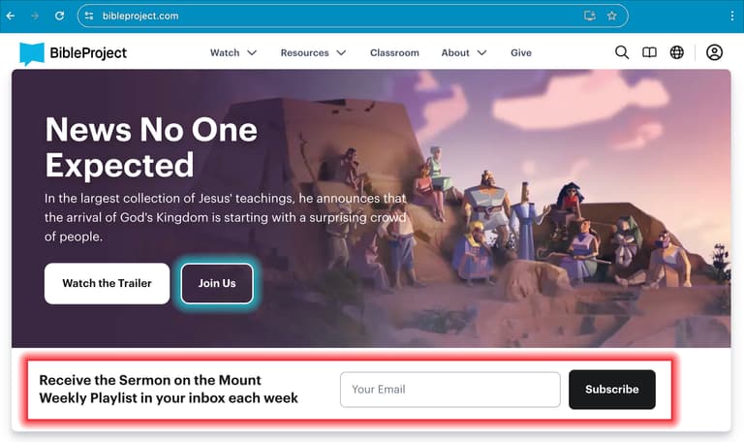The height and width of the screenshot is (442, 744).
Task: Click the Watch the Trailer button
Action: [x=107, y=283]
